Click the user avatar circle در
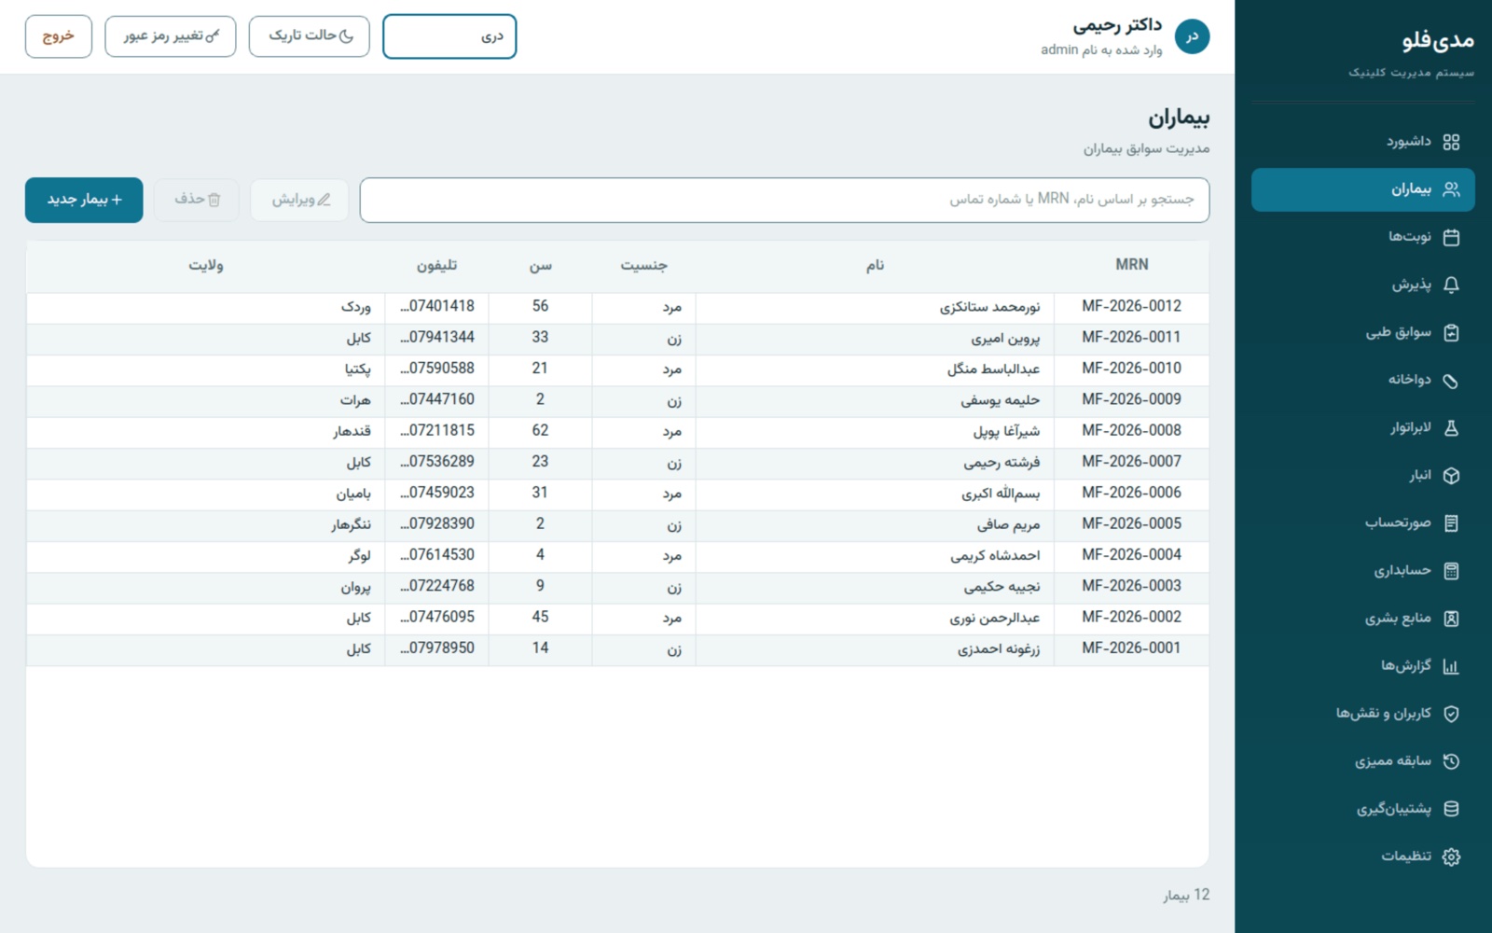The height and width of the screenshot is (933, 1492). click(x=1192, y=36)
